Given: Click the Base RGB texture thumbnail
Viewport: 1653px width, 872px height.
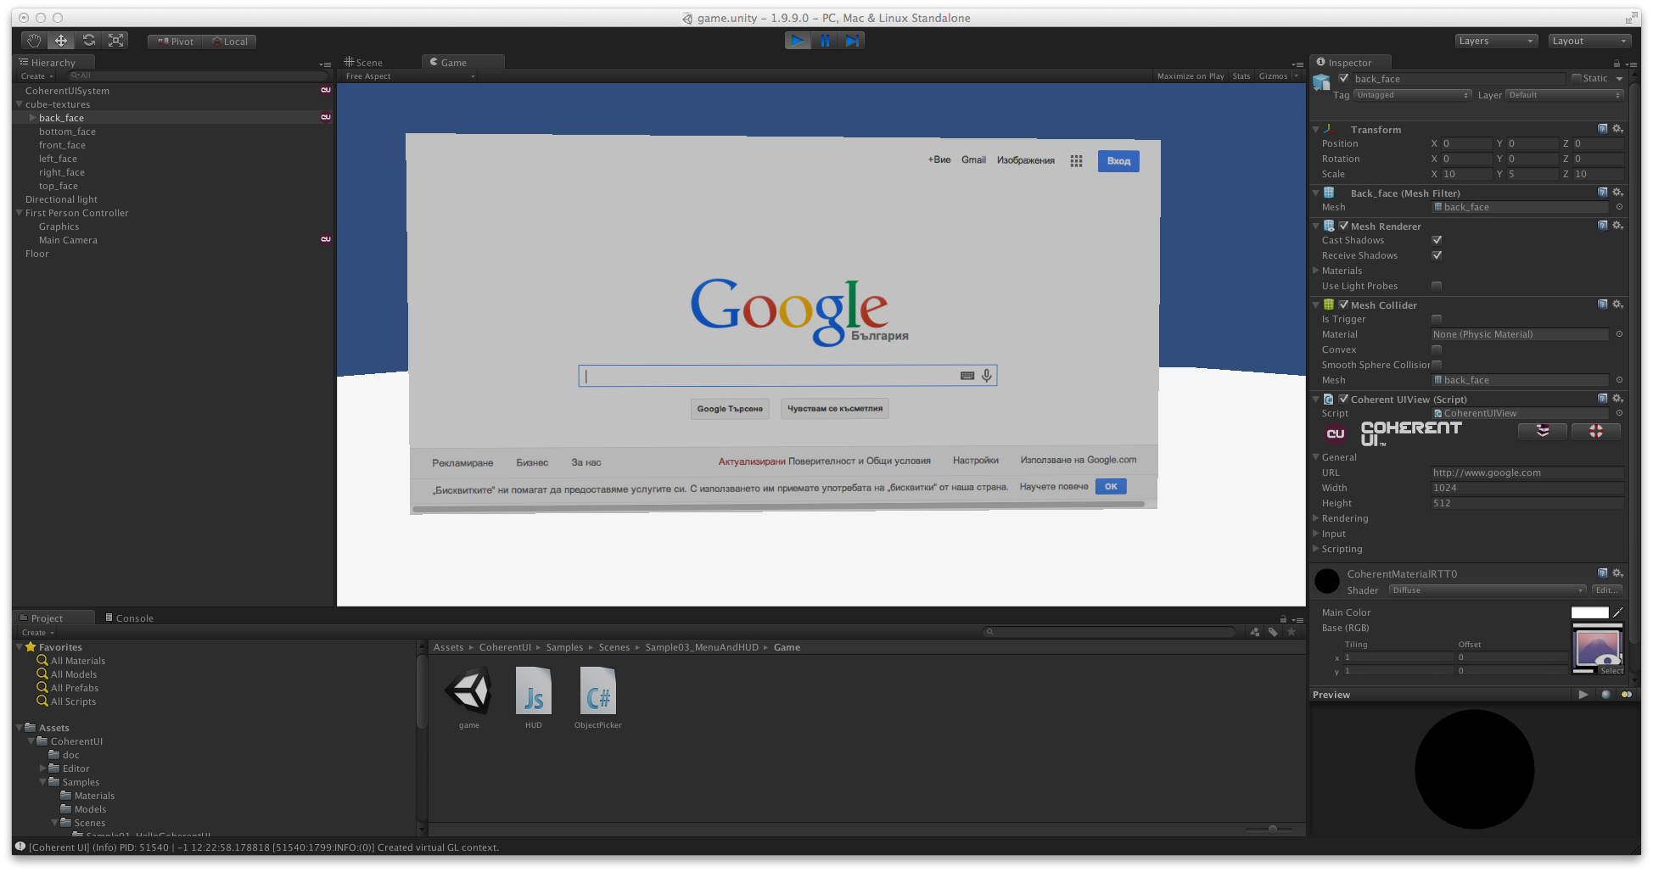Looking at the screenshot, I should pos(1597,649).
